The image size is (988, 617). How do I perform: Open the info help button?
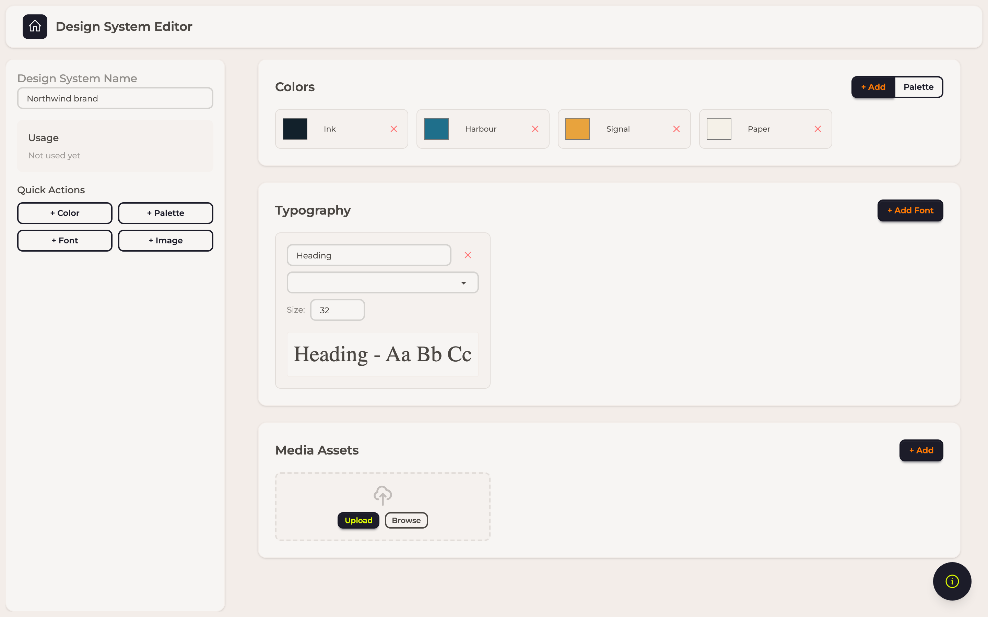[952, 581]
